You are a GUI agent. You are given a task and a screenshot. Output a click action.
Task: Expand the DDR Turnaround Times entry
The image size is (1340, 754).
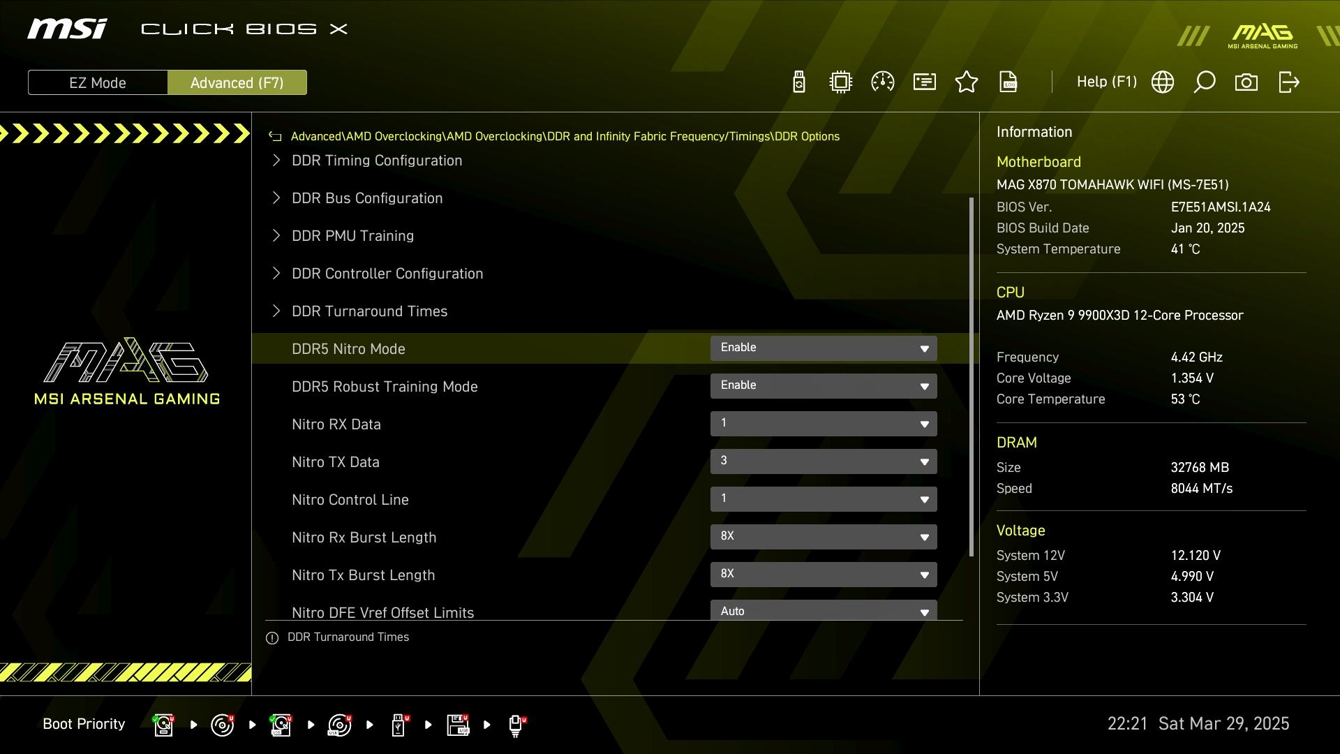369,311
